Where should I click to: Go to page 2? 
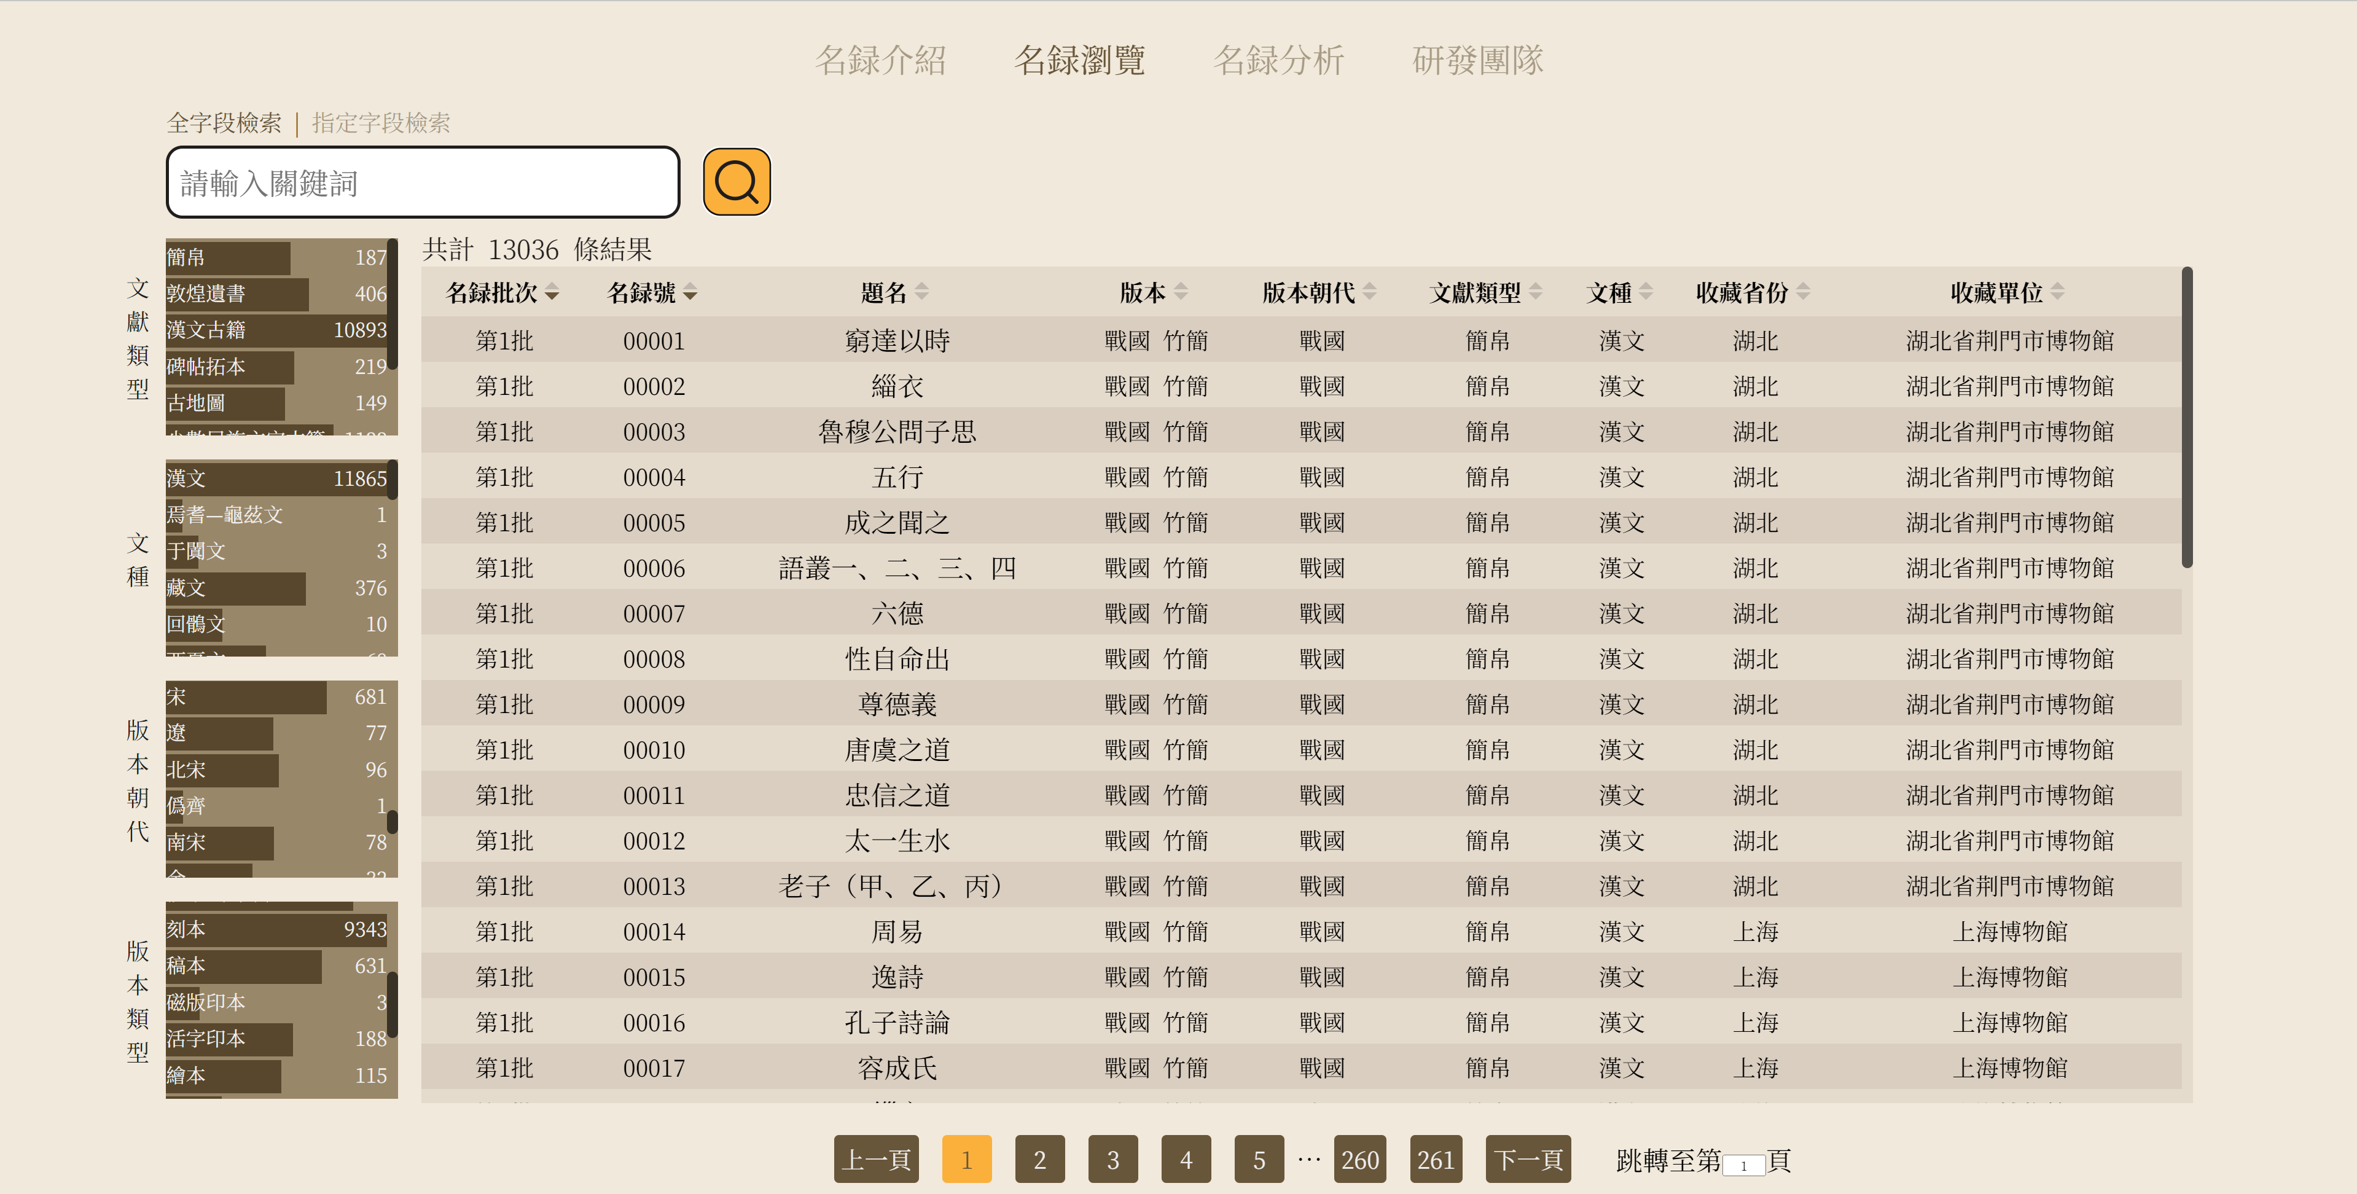pos(1039,1159)
